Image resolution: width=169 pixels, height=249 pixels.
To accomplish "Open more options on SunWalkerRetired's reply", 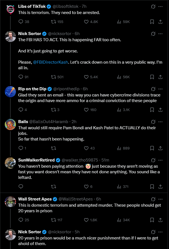I will [x=160, y=160].
